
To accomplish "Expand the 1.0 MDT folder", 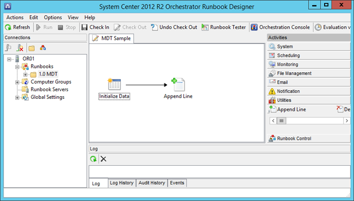I will 25,75.
